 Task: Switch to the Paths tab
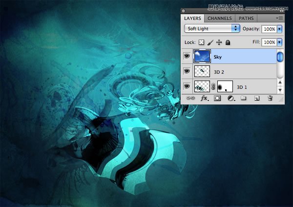(x=246, y=19)
